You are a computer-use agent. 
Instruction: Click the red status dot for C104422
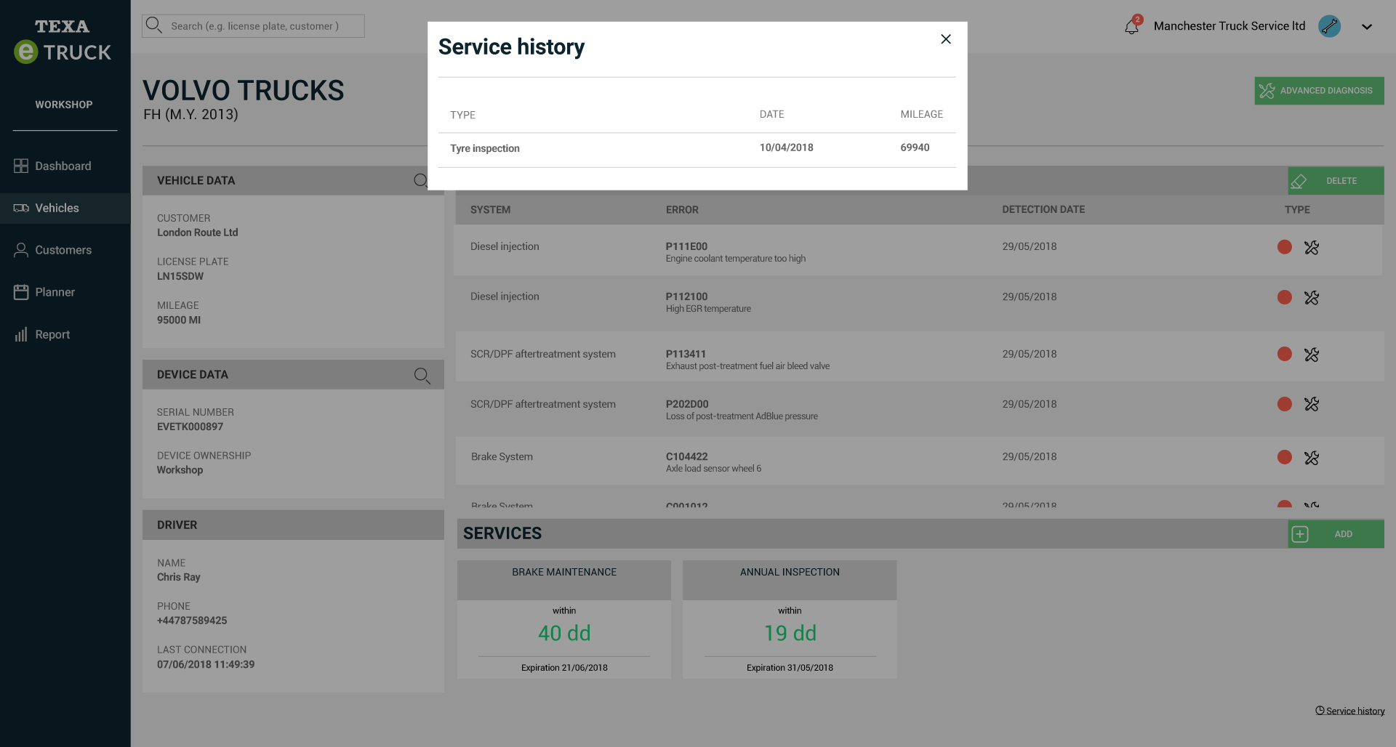click(1284, 457)
